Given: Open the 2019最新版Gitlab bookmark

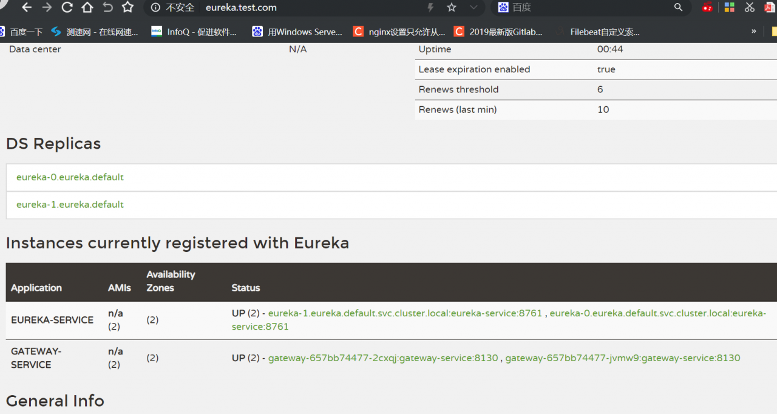Looking at the screenshot, I should (x=498, y=32).
